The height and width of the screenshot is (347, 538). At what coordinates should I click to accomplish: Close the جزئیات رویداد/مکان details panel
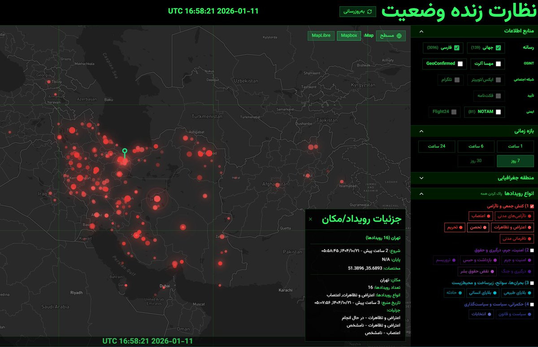(311, 219)
